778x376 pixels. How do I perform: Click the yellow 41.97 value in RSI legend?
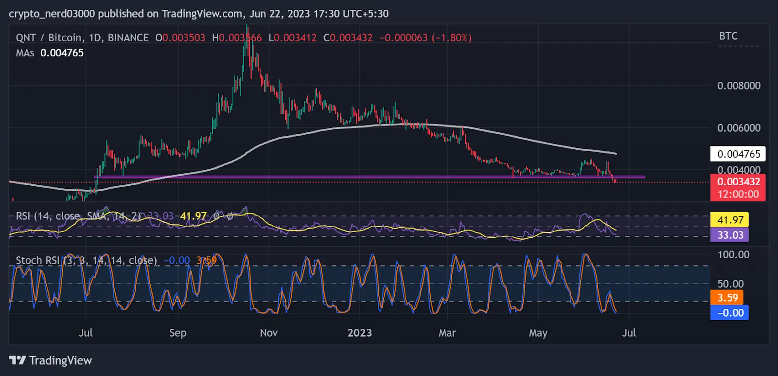pos(194,216)
